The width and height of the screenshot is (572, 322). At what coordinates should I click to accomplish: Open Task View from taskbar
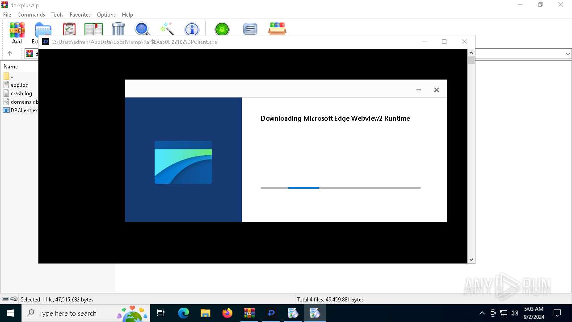pos(161,313)
